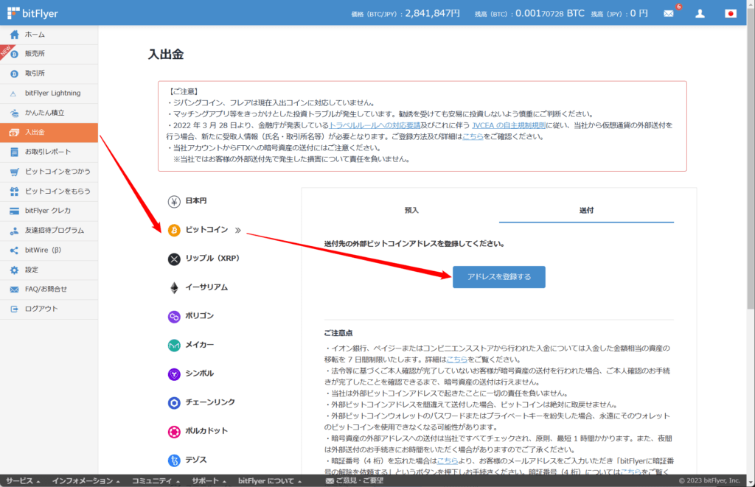This screenshot has height=487, width=755.
Task: Click the wallet icon beside 入出金
Action: (15, 133)
